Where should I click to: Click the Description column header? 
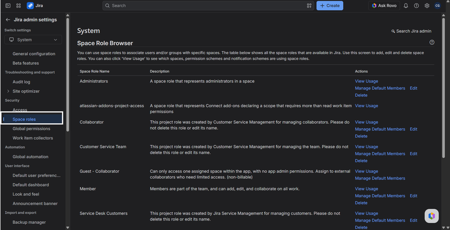159,71
